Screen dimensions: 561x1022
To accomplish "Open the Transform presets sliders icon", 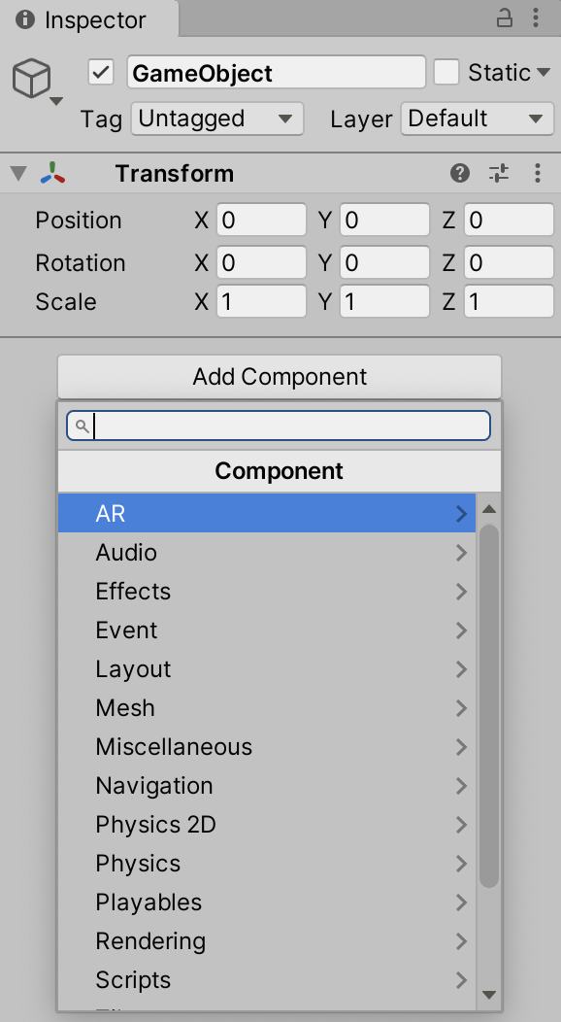I will (x=499, y=173).
